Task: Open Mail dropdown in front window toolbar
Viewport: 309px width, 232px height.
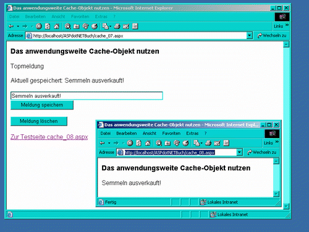Action: (x=198, y=143)
